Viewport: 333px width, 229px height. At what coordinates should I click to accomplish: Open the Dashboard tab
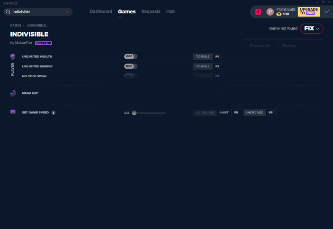pyautogui.click(x=101, y=11)
